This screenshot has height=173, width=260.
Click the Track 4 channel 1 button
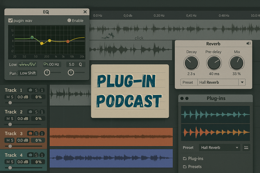coord(42,155)
